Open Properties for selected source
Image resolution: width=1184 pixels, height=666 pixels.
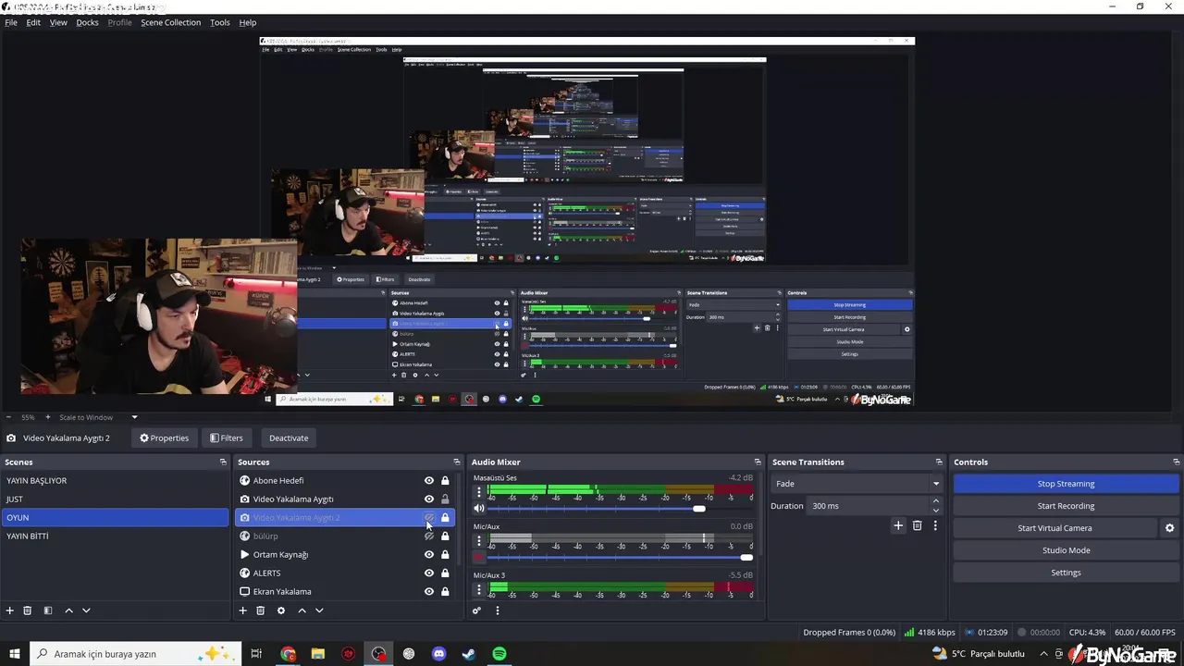164,438
